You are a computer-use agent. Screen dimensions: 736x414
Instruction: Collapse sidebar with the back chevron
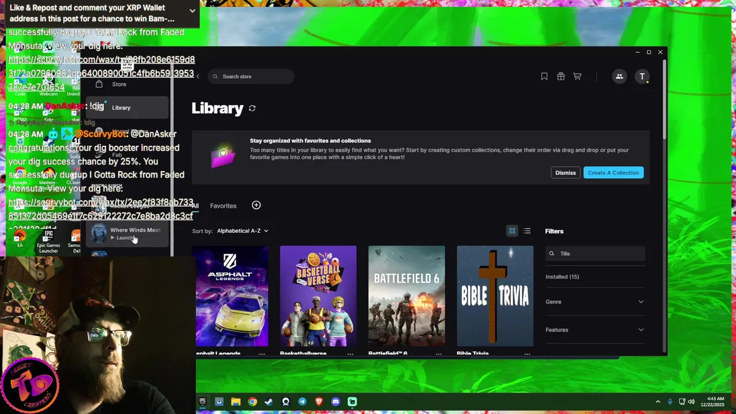(198, 76)
